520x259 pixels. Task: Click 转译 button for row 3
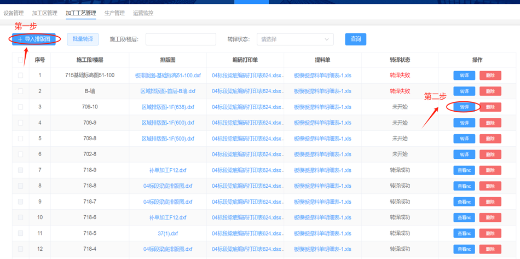(x=464, y=107)
